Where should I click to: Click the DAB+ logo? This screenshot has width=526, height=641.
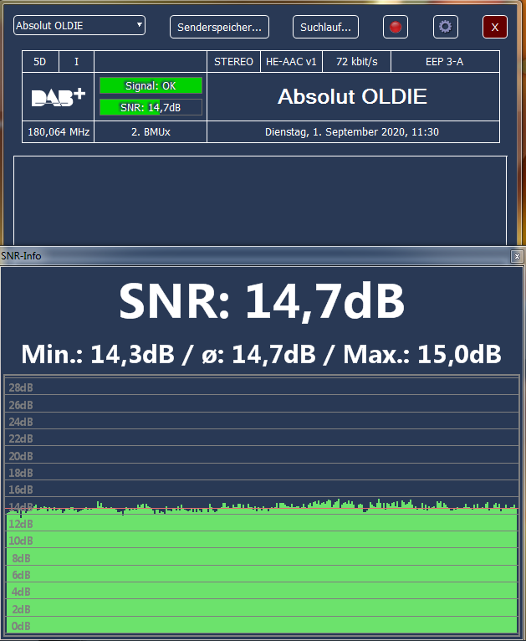pyautogui.click(x=59, y=96)
